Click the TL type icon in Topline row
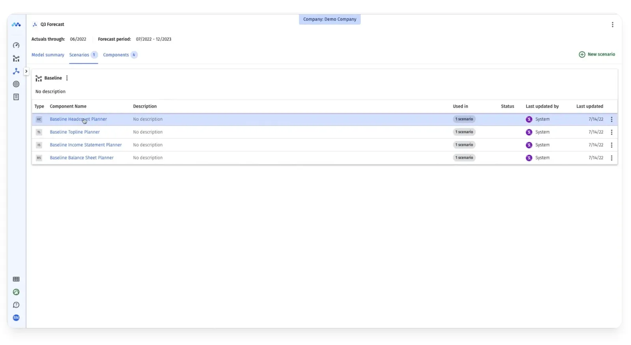The width and height of the screenshot is (631, 345). point(39,132)
